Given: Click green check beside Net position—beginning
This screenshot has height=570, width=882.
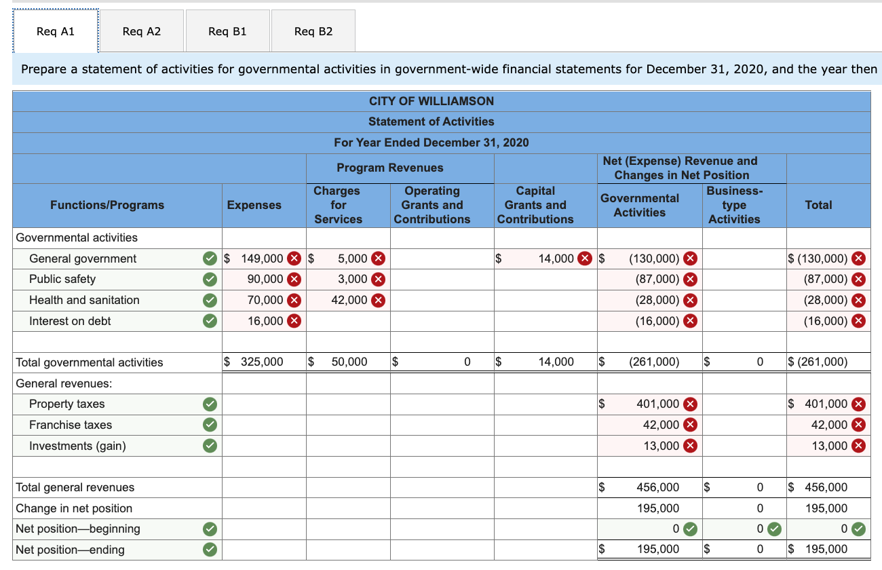Looking at the screenshot, I should tap(210, 529).
